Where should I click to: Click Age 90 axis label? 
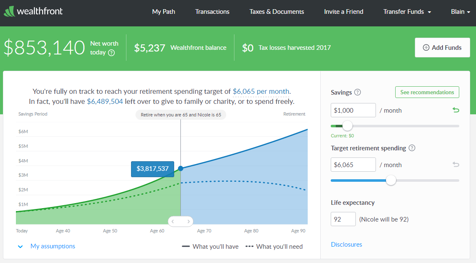pos(298,231)
